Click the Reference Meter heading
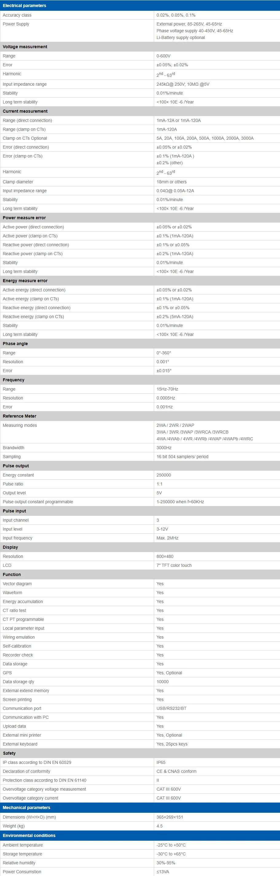The width and height of the screenshot is (280, 876). click(19, 416)
